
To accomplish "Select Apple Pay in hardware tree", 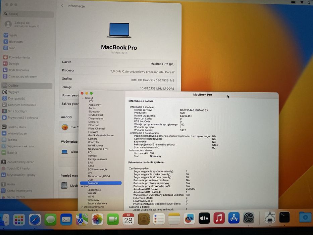I will click(x=94, y=105).
